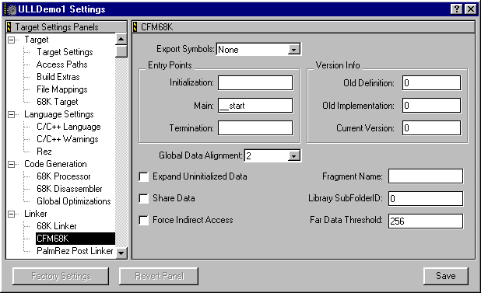
Task: Click the panel list scrollbar thumb
Action: point(121,51)
